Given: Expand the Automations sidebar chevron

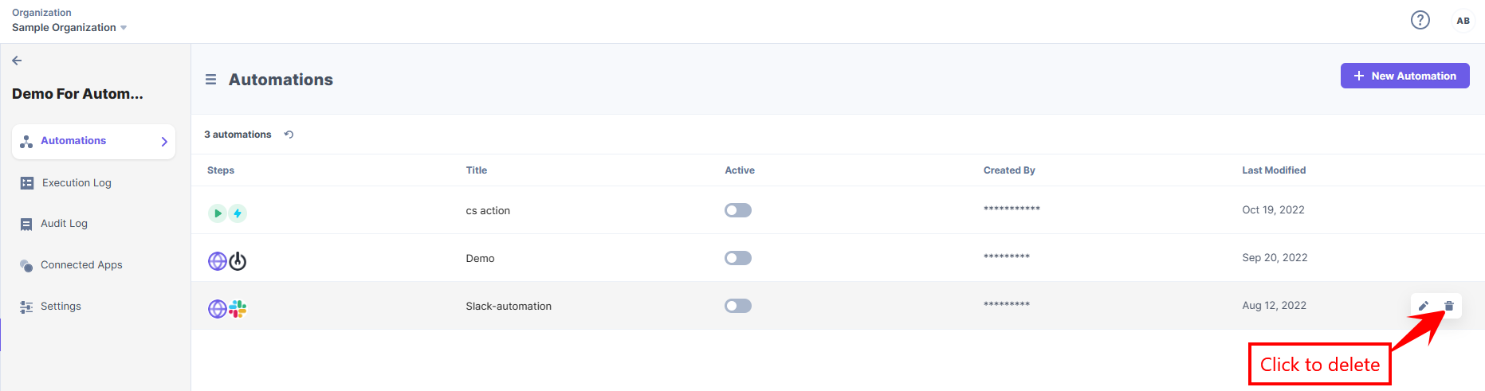Looking at the screenshot, I should point(164,142).
